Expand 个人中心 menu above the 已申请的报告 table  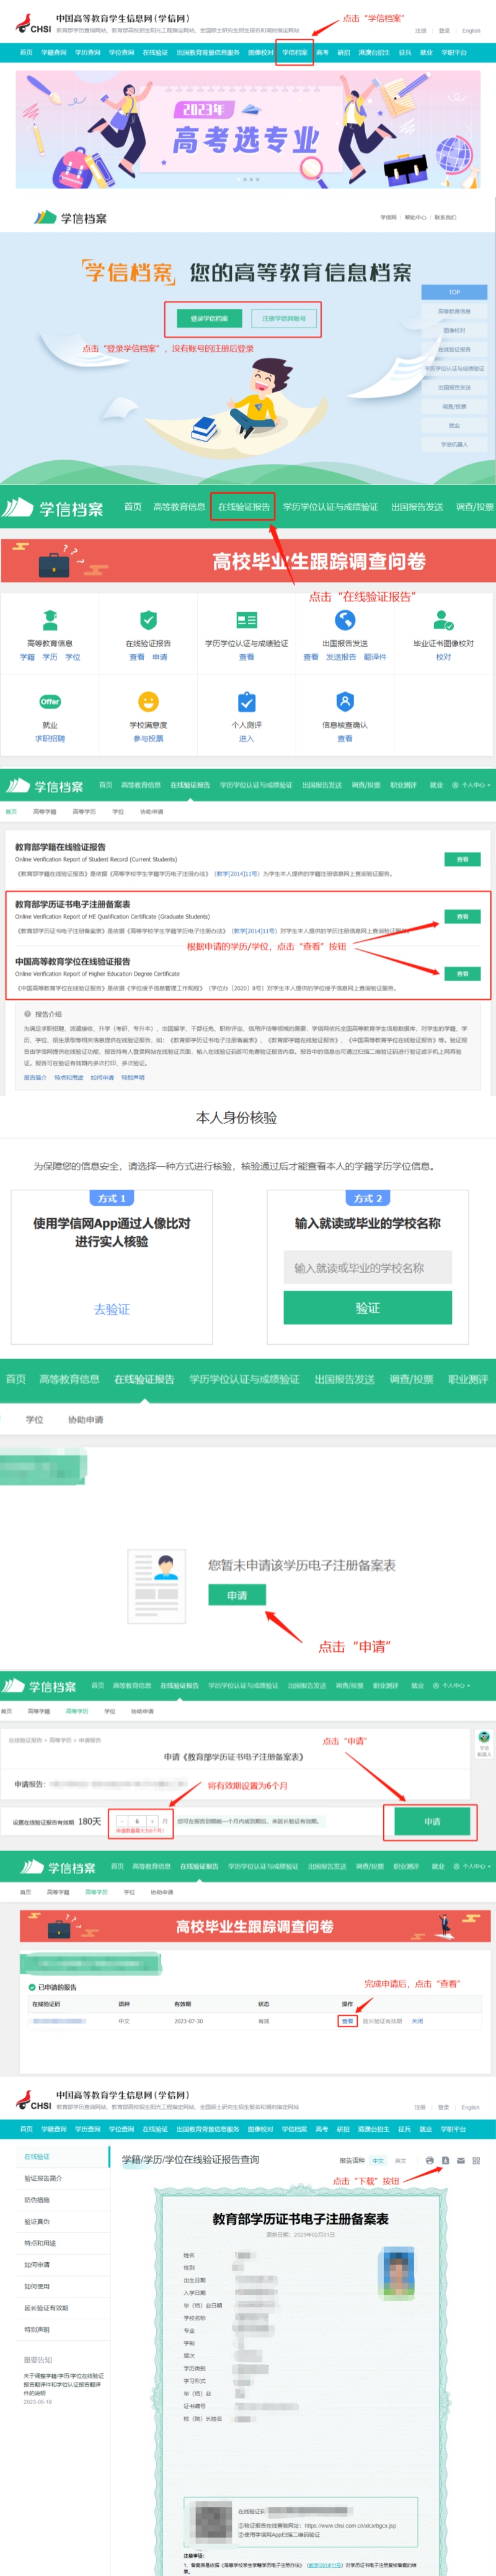(471, 1866)
